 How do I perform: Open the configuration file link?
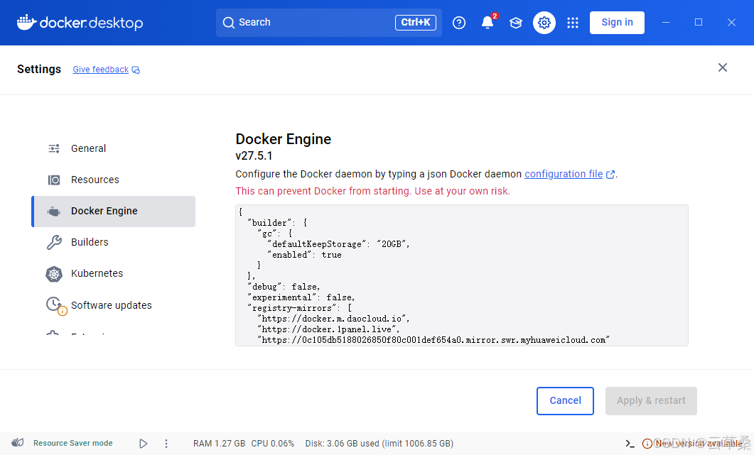pos(564,174)
